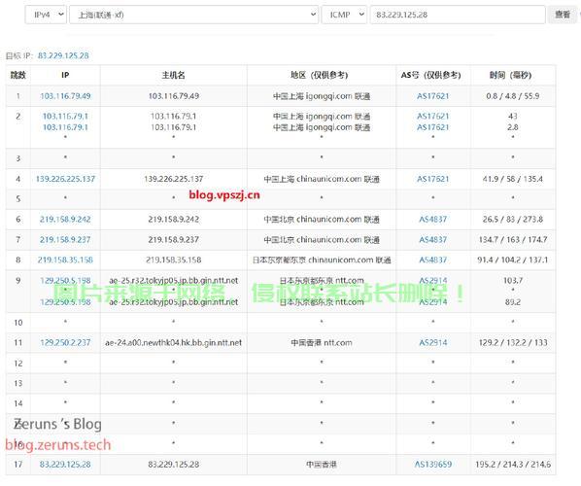Select time value 129.2 / 132.2 / 133
581x486 pixels.
point(513,342)
